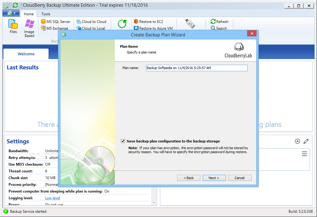Viewport: 317px width, 217px height.
Task: Open Restore to EC2
Action: click(148, 21)
